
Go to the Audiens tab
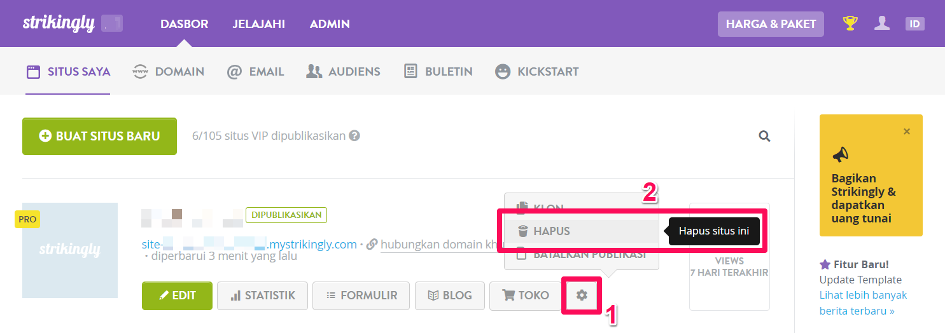(343, 71)
